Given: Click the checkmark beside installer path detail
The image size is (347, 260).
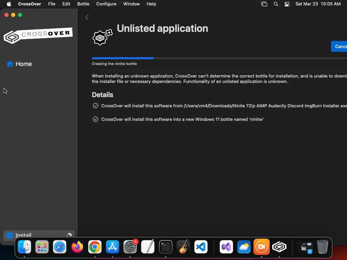Looking at the screenshot, I should 95,106.
